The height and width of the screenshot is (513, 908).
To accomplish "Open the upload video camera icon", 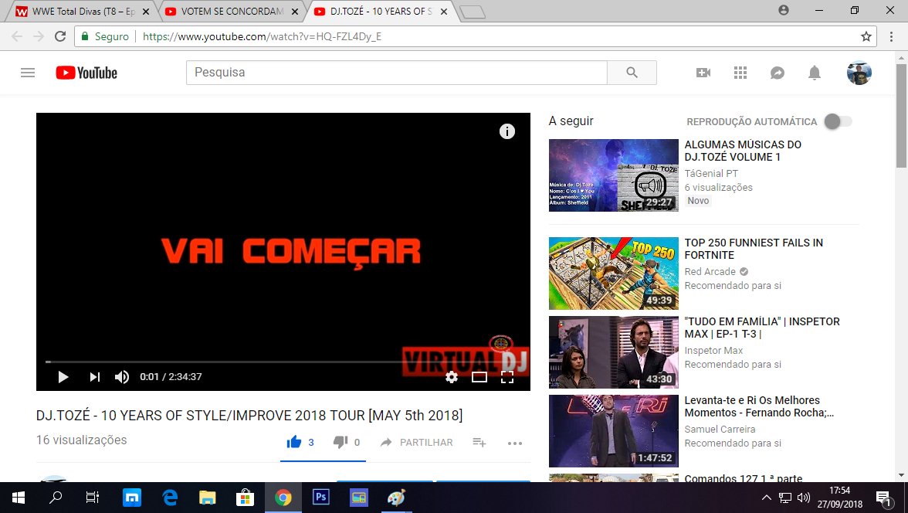I will [703, 73].
